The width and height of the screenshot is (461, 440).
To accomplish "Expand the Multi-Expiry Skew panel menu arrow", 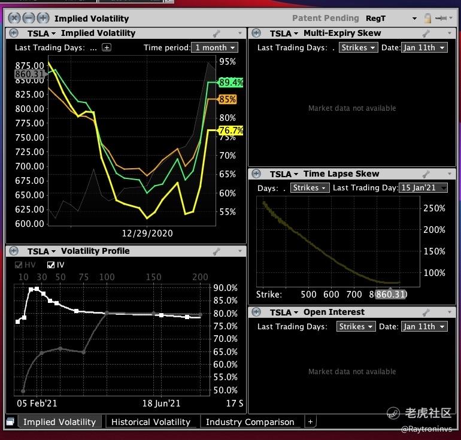I will click(x=450, y=33).
